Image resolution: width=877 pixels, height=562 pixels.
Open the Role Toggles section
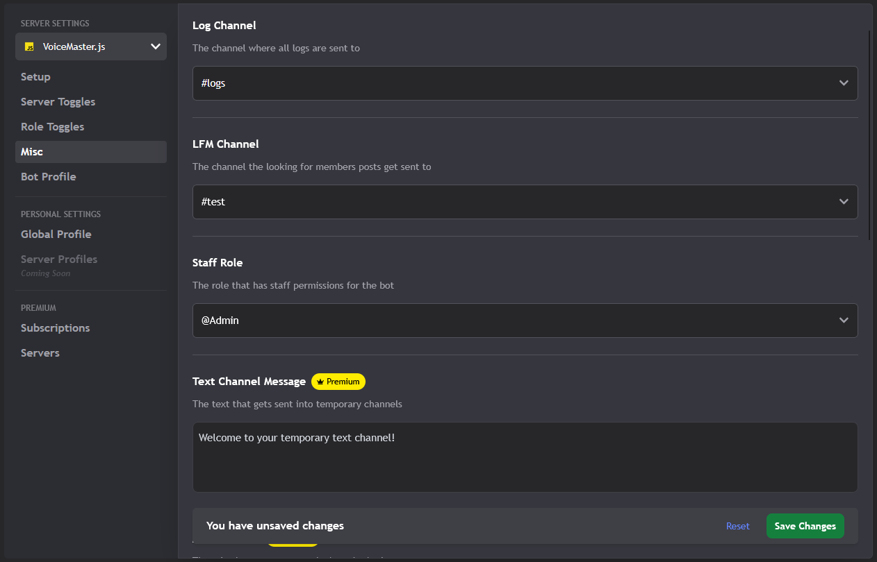tap(52, 126)
